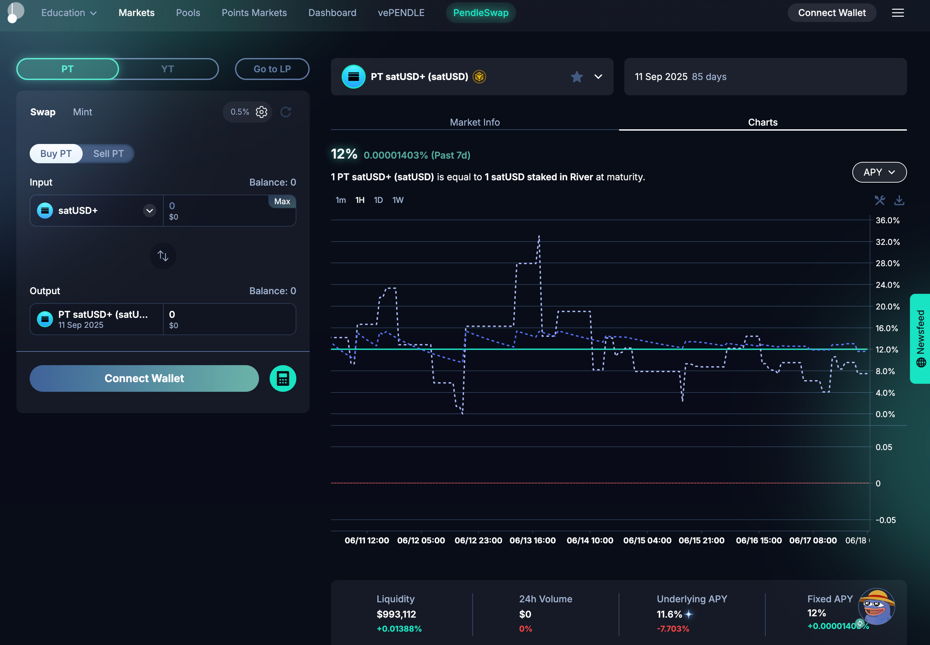Open the APY chart type dropdown
930x645 pixels.
pos(879,172)
